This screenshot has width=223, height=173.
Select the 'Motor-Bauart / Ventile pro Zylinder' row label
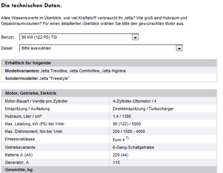36,101
